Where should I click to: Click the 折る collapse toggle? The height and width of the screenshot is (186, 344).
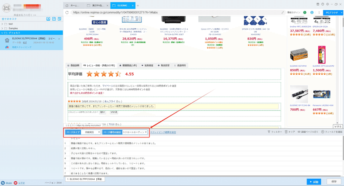(x=338, y=127)
